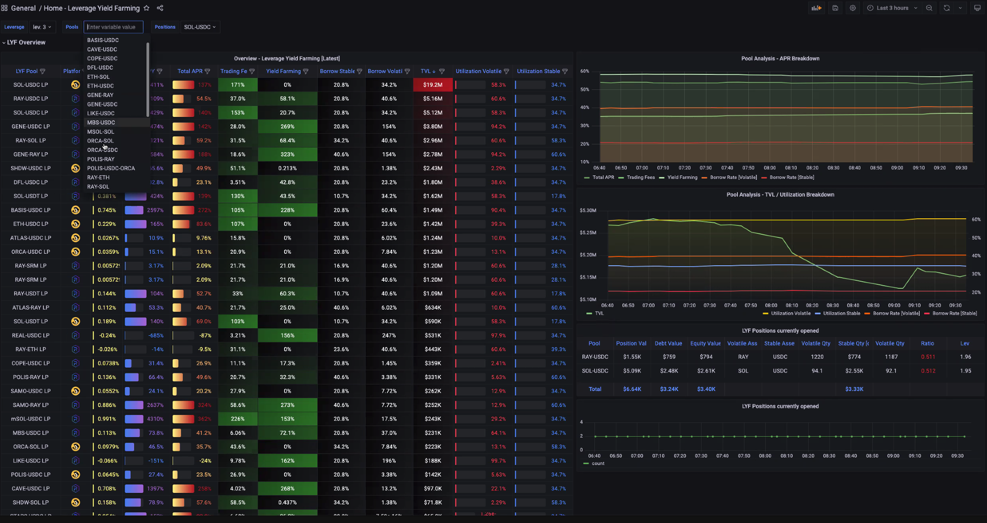Screen dimensions: 987x523
Task: Sort by TVL column header
Action: click(425, 71)
